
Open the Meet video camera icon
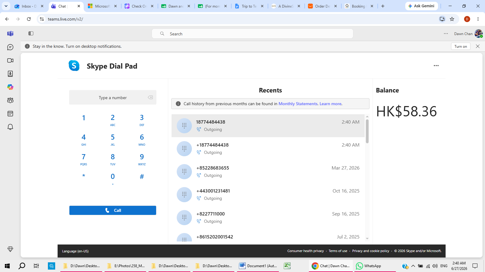[10, 60]
